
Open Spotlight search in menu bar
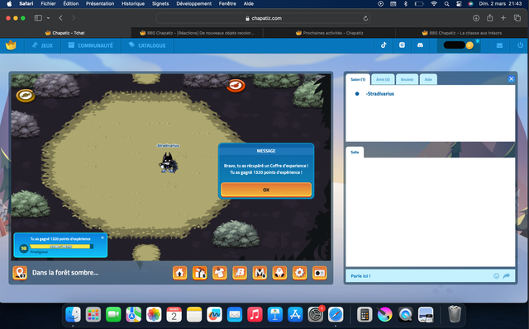[446, 3]
